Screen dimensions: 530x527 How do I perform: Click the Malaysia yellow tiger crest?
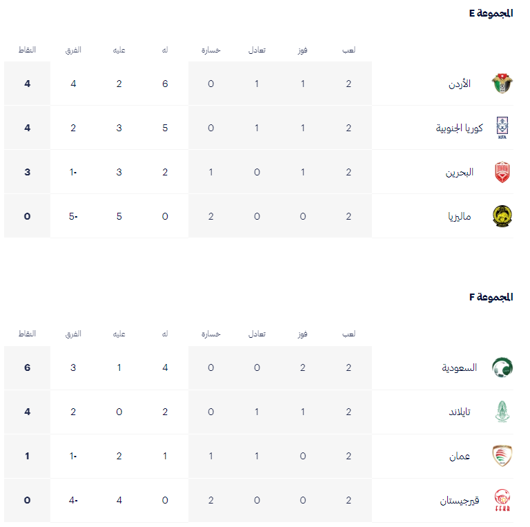point(502,216)
